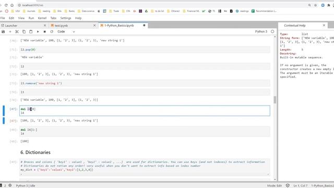Screen dimensions: 334x188
Task: Open the View menu
Action: pyautogui.click(x=21, y=18)
